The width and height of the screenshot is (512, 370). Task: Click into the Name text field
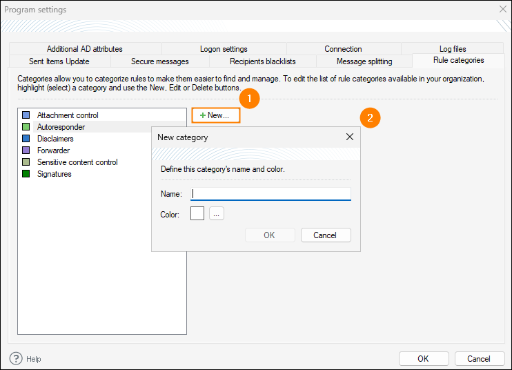click(x=270, y=194)
